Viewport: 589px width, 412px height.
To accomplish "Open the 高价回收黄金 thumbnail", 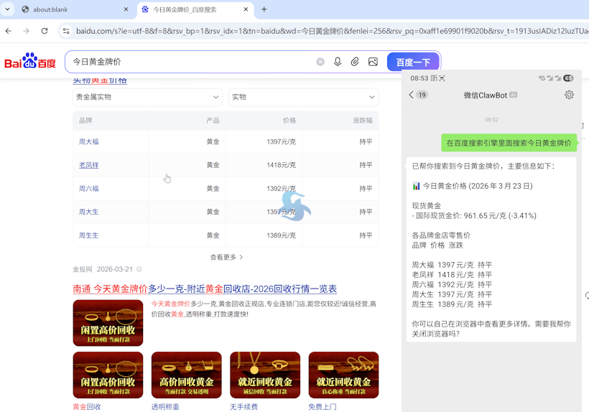I will tap(186, 375).
